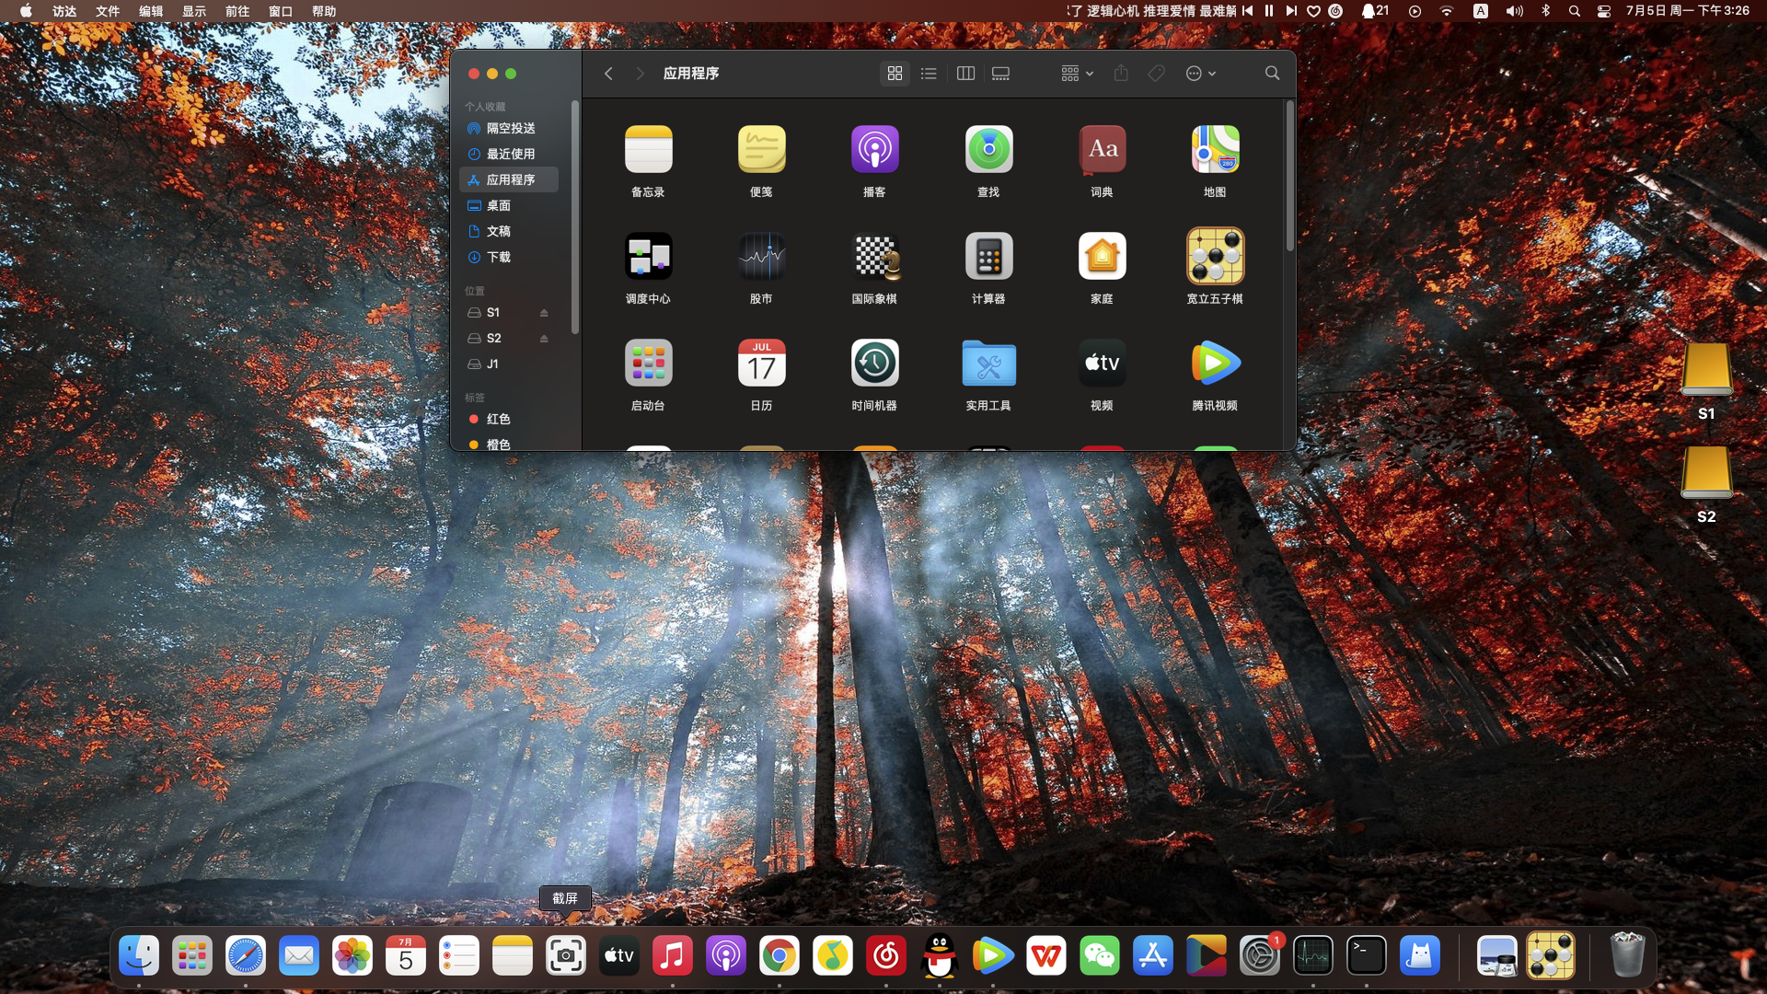Open the Time Machine app icon
Image resolution: width=1767 pixels, height=994 pixels.
[x=874, y=364]
